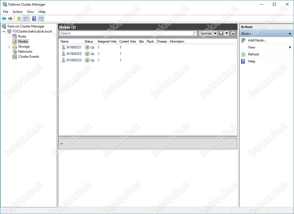Open the dropdown arrow beside the save icon
This screenshot has width=294, height=214.
[x=227, y=33]
